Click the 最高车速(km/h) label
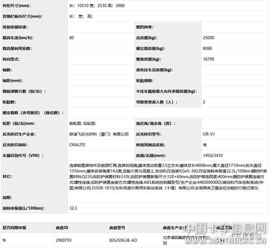 click(18, 38)
